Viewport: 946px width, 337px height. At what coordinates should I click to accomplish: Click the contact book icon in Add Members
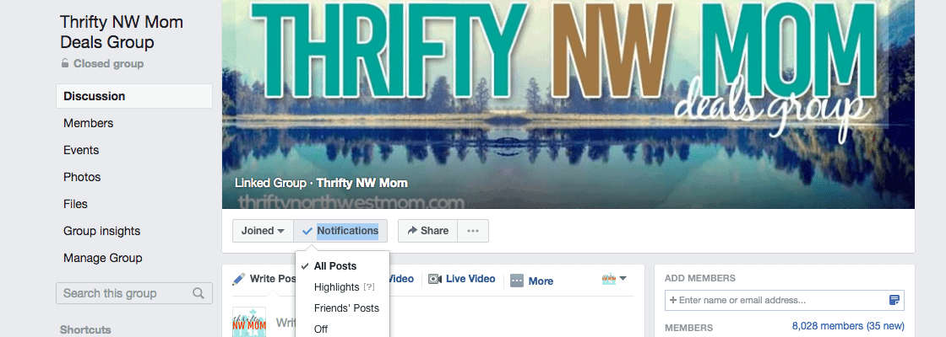click(894, 300)
